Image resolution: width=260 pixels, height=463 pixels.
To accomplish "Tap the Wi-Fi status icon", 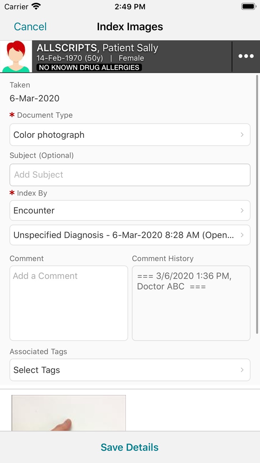I will [x=36, y=6].
